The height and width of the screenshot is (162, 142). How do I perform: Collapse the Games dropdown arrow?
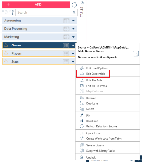[x=73, y=45]
